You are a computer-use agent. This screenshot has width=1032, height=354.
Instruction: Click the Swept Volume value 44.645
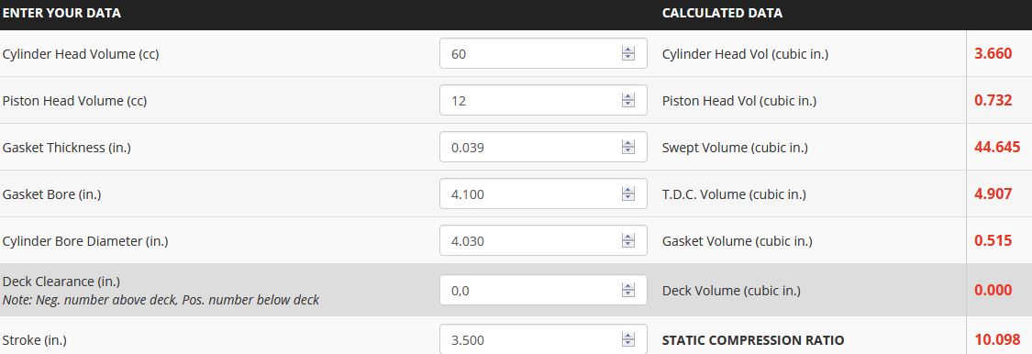click(997, 147)
